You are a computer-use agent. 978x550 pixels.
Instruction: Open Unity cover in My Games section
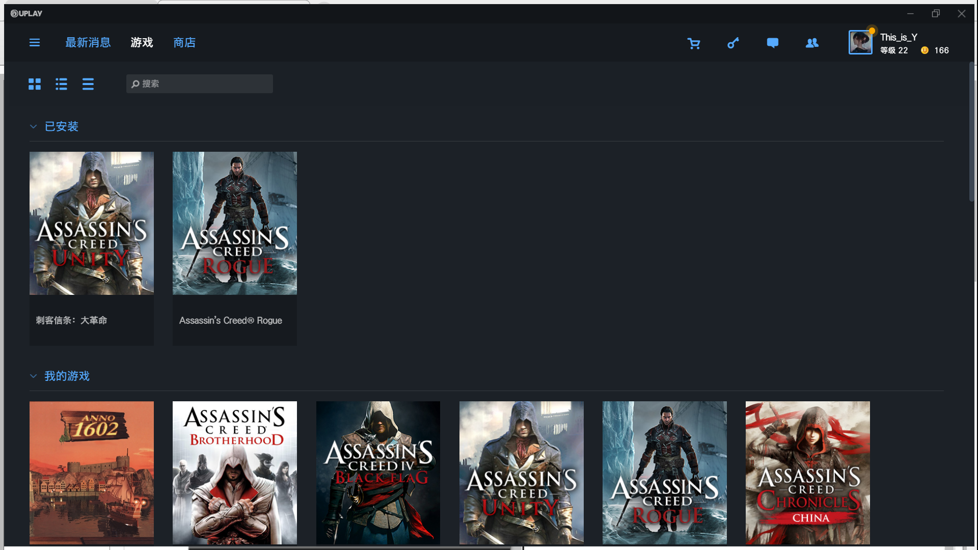[x=522, y=473]
